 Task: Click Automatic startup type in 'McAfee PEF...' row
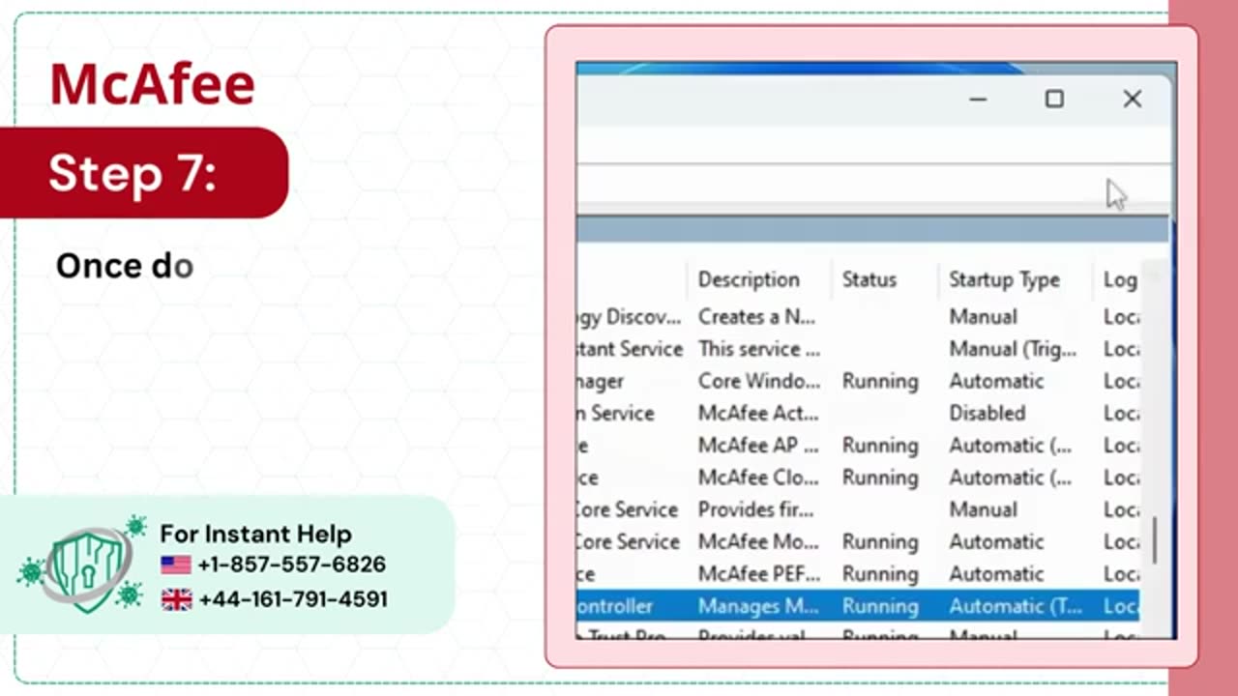(x=996, y=574)
